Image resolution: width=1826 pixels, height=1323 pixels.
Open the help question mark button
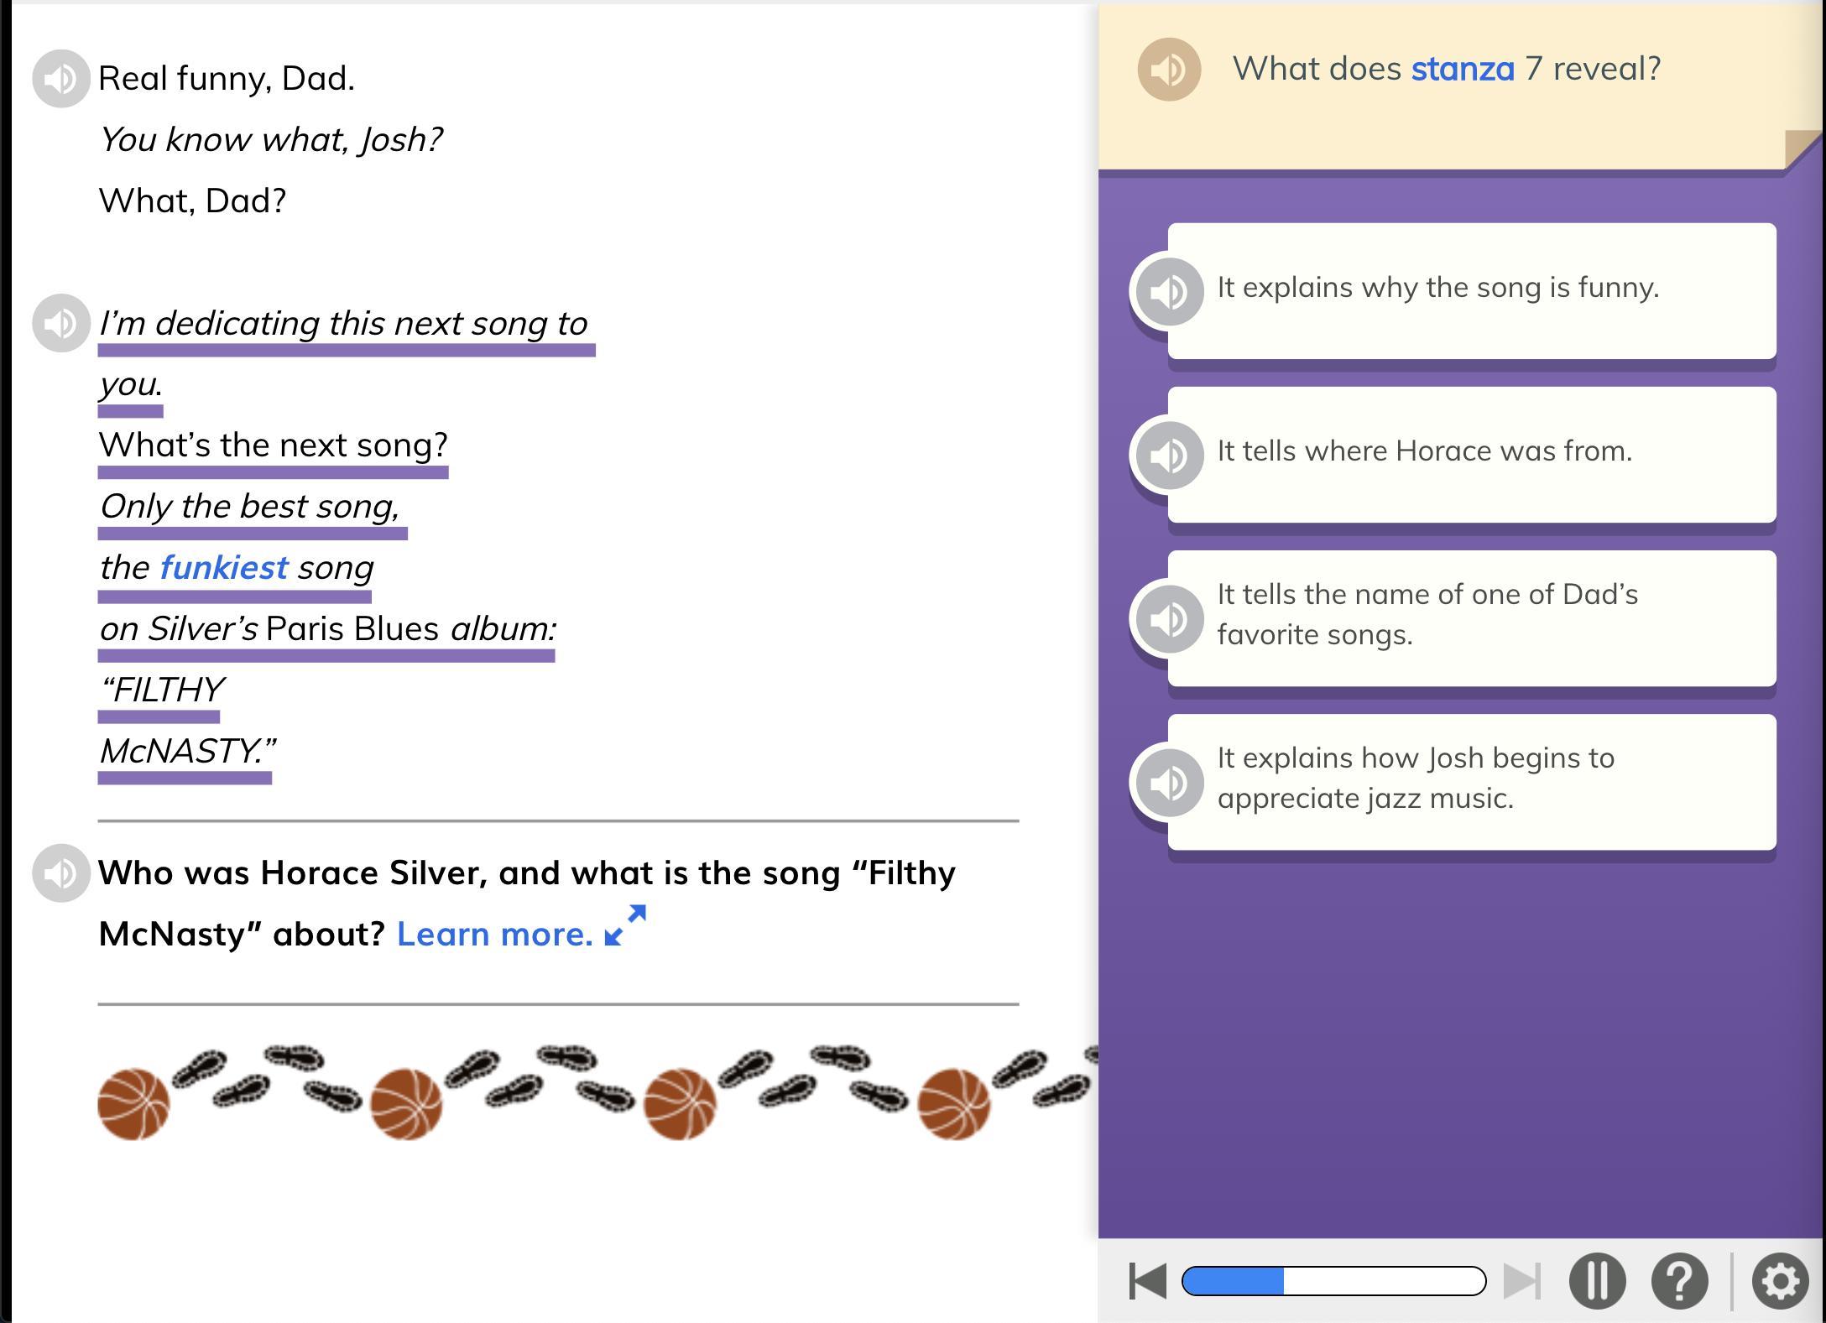[1679, 1281]
